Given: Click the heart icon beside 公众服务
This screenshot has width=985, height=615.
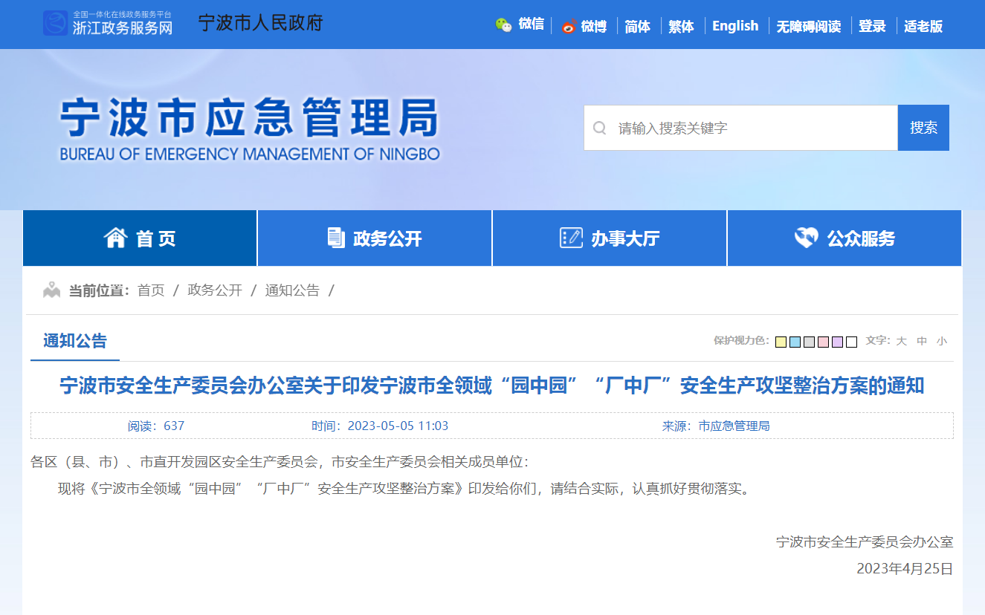Looking at the screenshot, I should [x=806, y=238].
